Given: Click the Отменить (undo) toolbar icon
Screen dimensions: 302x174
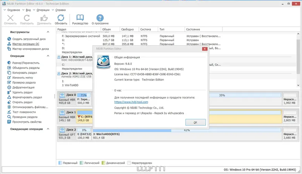Looking at the screenshot, I should click(x=10, y=18).
